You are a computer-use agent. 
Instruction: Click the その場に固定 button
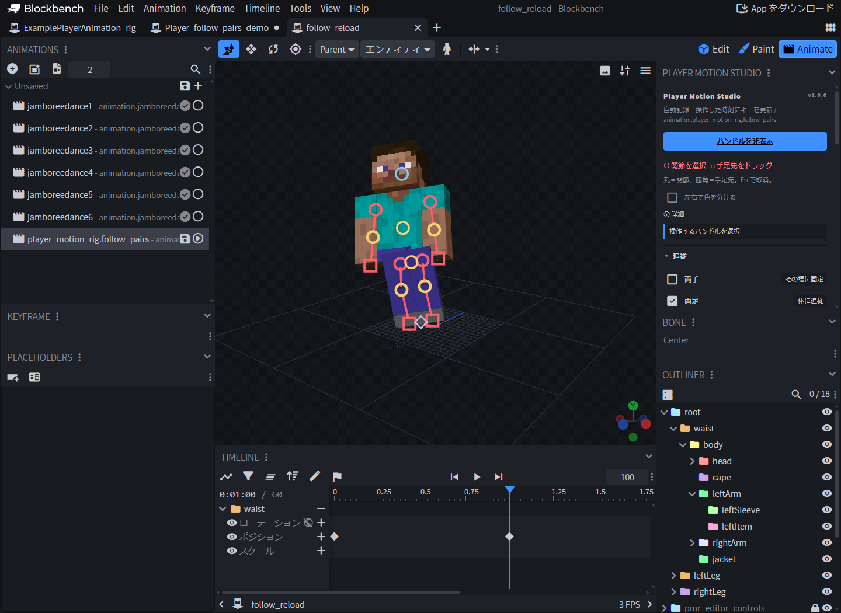804,279
